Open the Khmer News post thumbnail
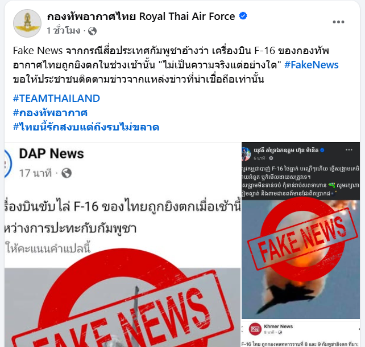The image size is (365, 347). (x=301, y=334)
